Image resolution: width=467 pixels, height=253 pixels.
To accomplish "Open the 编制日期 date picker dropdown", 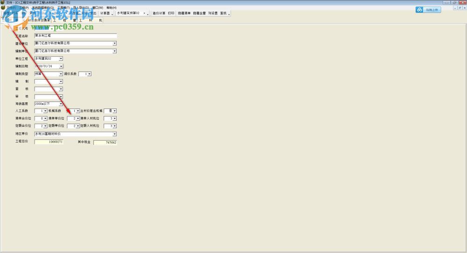I will click(x=61, y=66).
